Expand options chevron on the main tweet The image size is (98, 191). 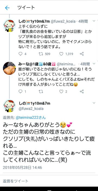(x=94, y=103)
